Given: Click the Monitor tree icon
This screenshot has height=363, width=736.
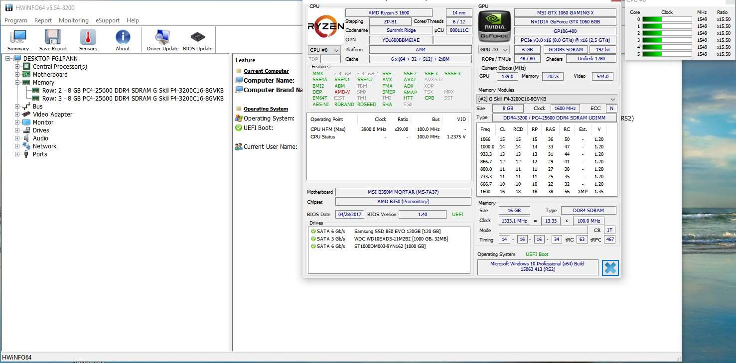Looking at the screenshot, I should 27,122.
